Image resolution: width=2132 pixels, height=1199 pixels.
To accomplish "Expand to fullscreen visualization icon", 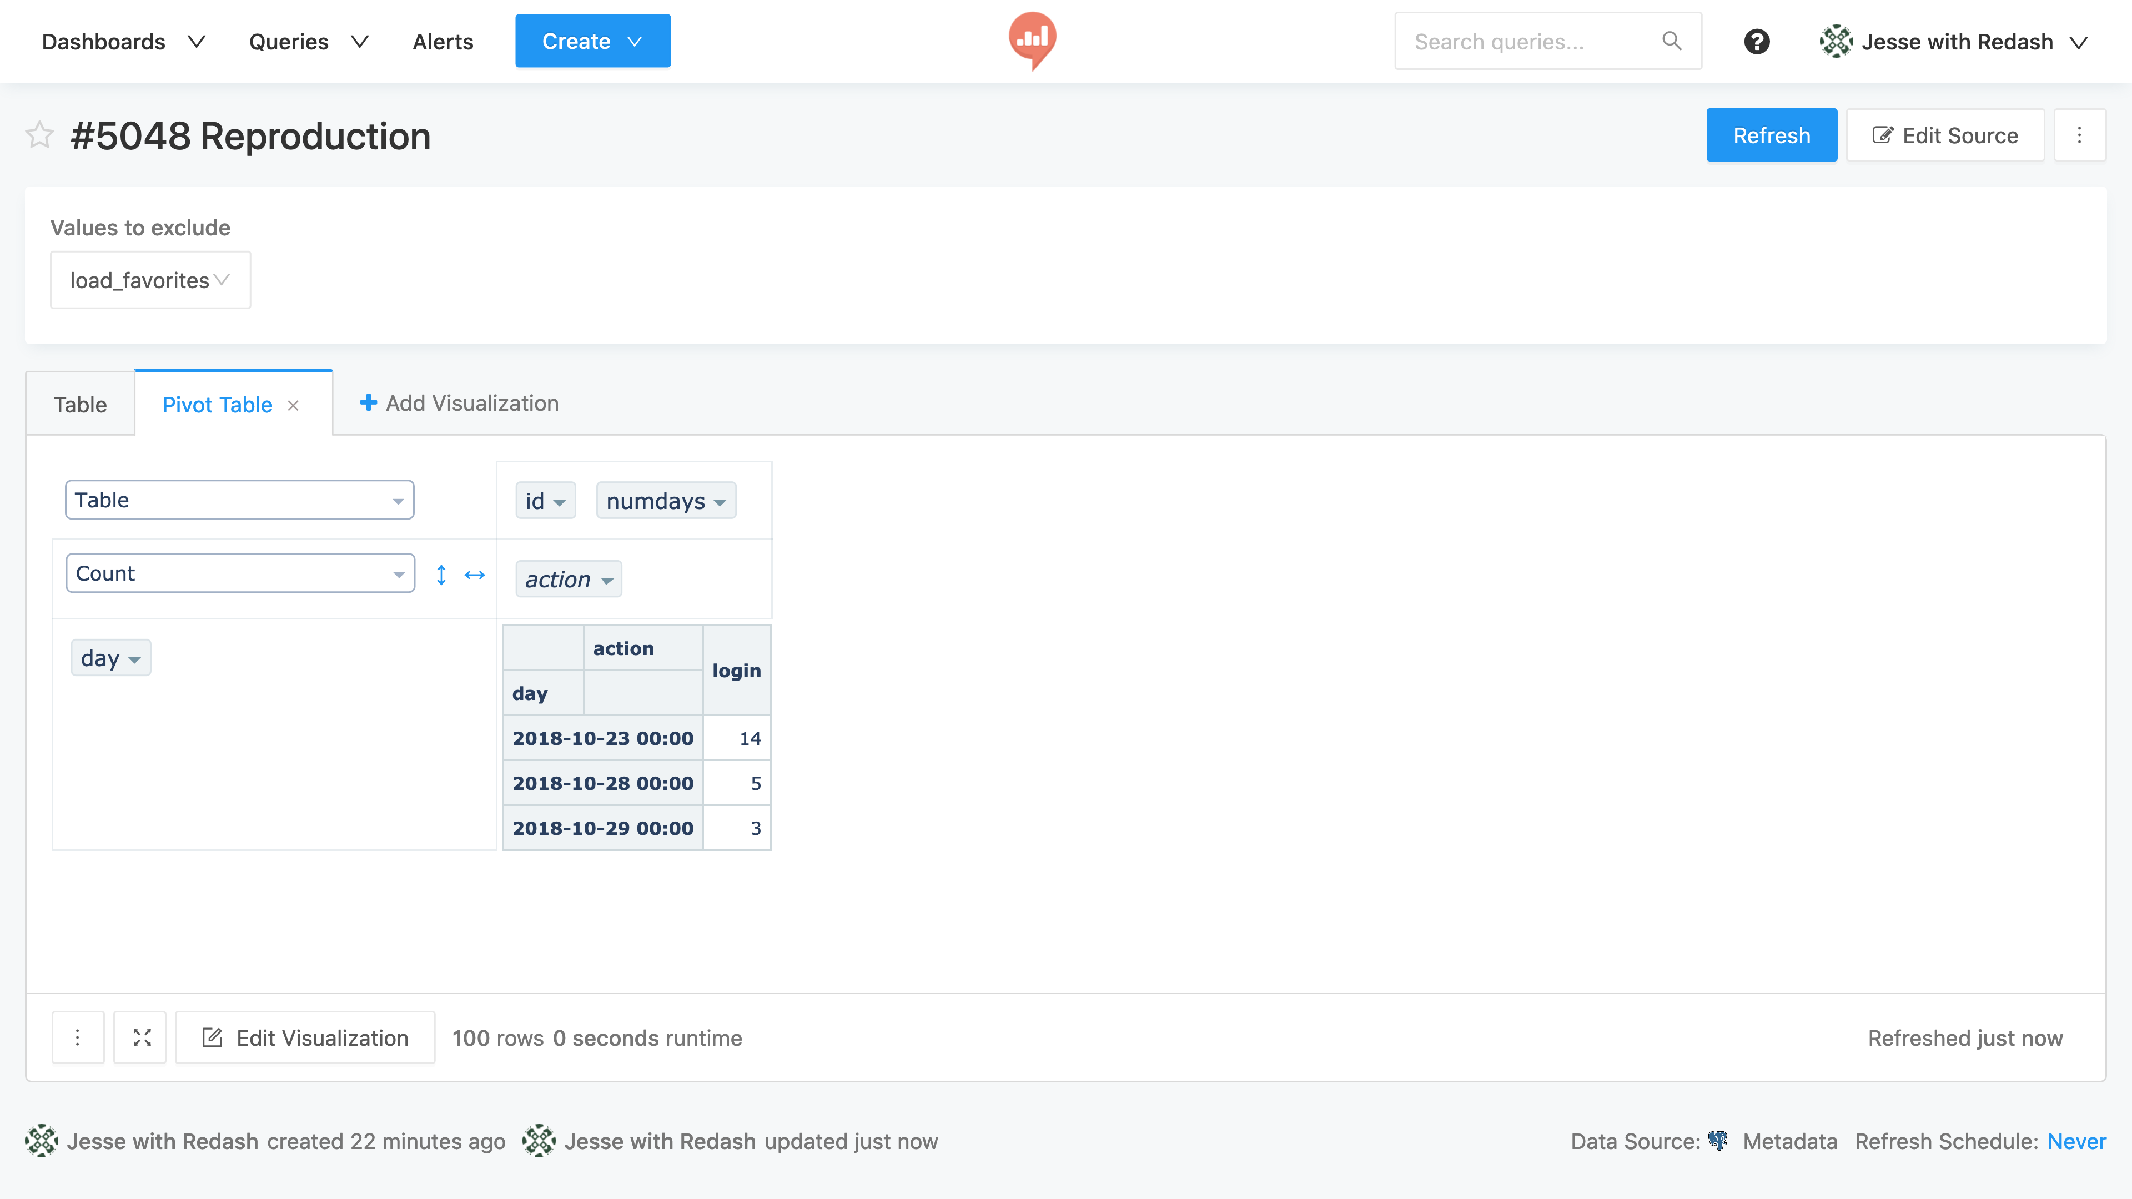I will click(x=142, y=1037).
